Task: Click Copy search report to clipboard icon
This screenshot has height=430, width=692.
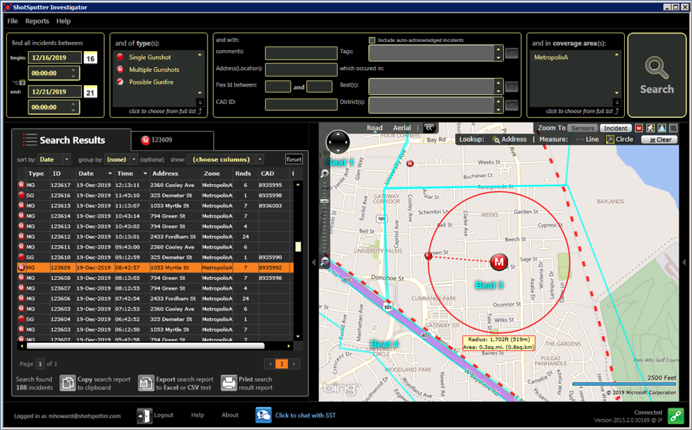Action: (x=68, y=383)
